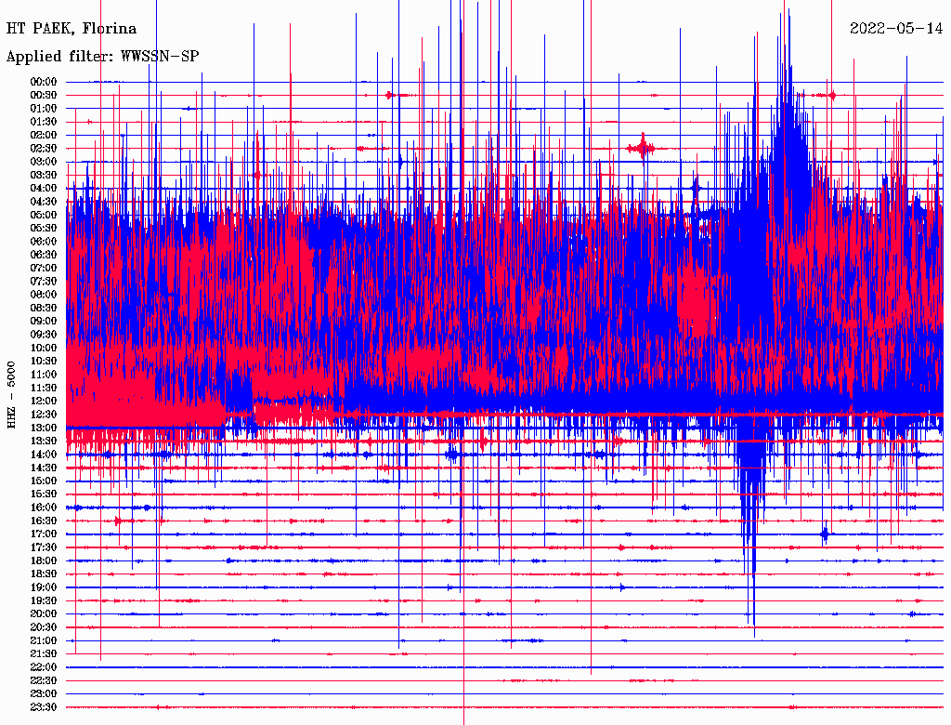Viewport: 951px width, 725px height.
Task: Click the 17:00 time row label
Action: pyautogui.click(x=44, y=534)
